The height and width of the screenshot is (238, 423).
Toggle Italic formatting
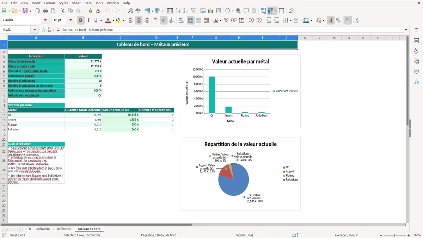click(x=88, y=20)
